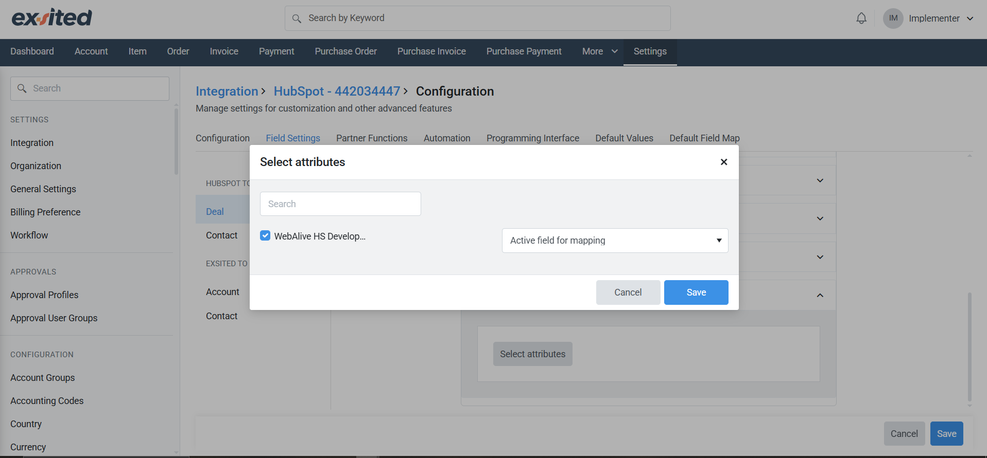Image resolution: width=987 pixels, height=458 pixels.
Task: Open Approval User Groups in sidebar
Action: coord(54,318)
